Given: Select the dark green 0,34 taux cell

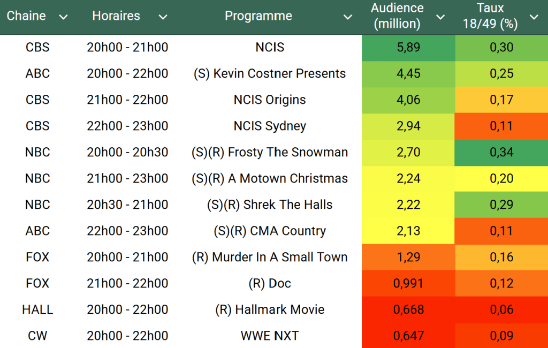Looking at the screenshot, I should [501, 152].
